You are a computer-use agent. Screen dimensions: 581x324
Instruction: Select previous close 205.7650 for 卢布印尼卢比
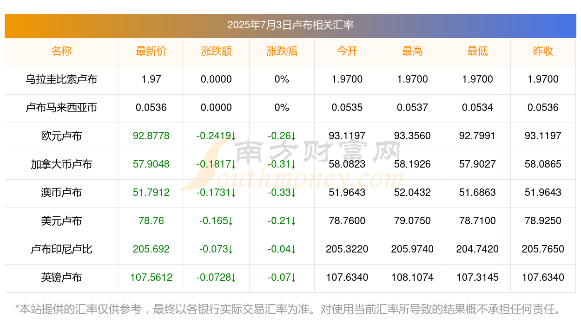(x=543, y=249)
